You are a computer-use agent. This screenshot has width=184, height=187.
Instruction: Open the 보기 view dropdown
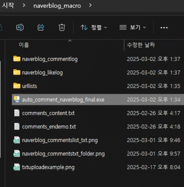click(x=133, y=27)
